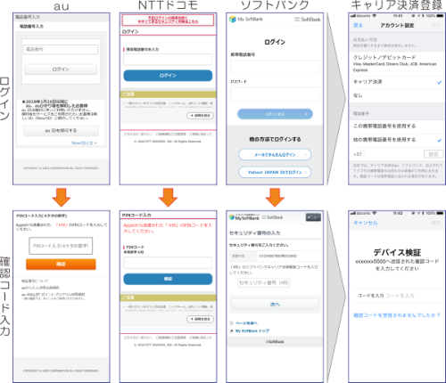Select なし payment option

point(397,95)
